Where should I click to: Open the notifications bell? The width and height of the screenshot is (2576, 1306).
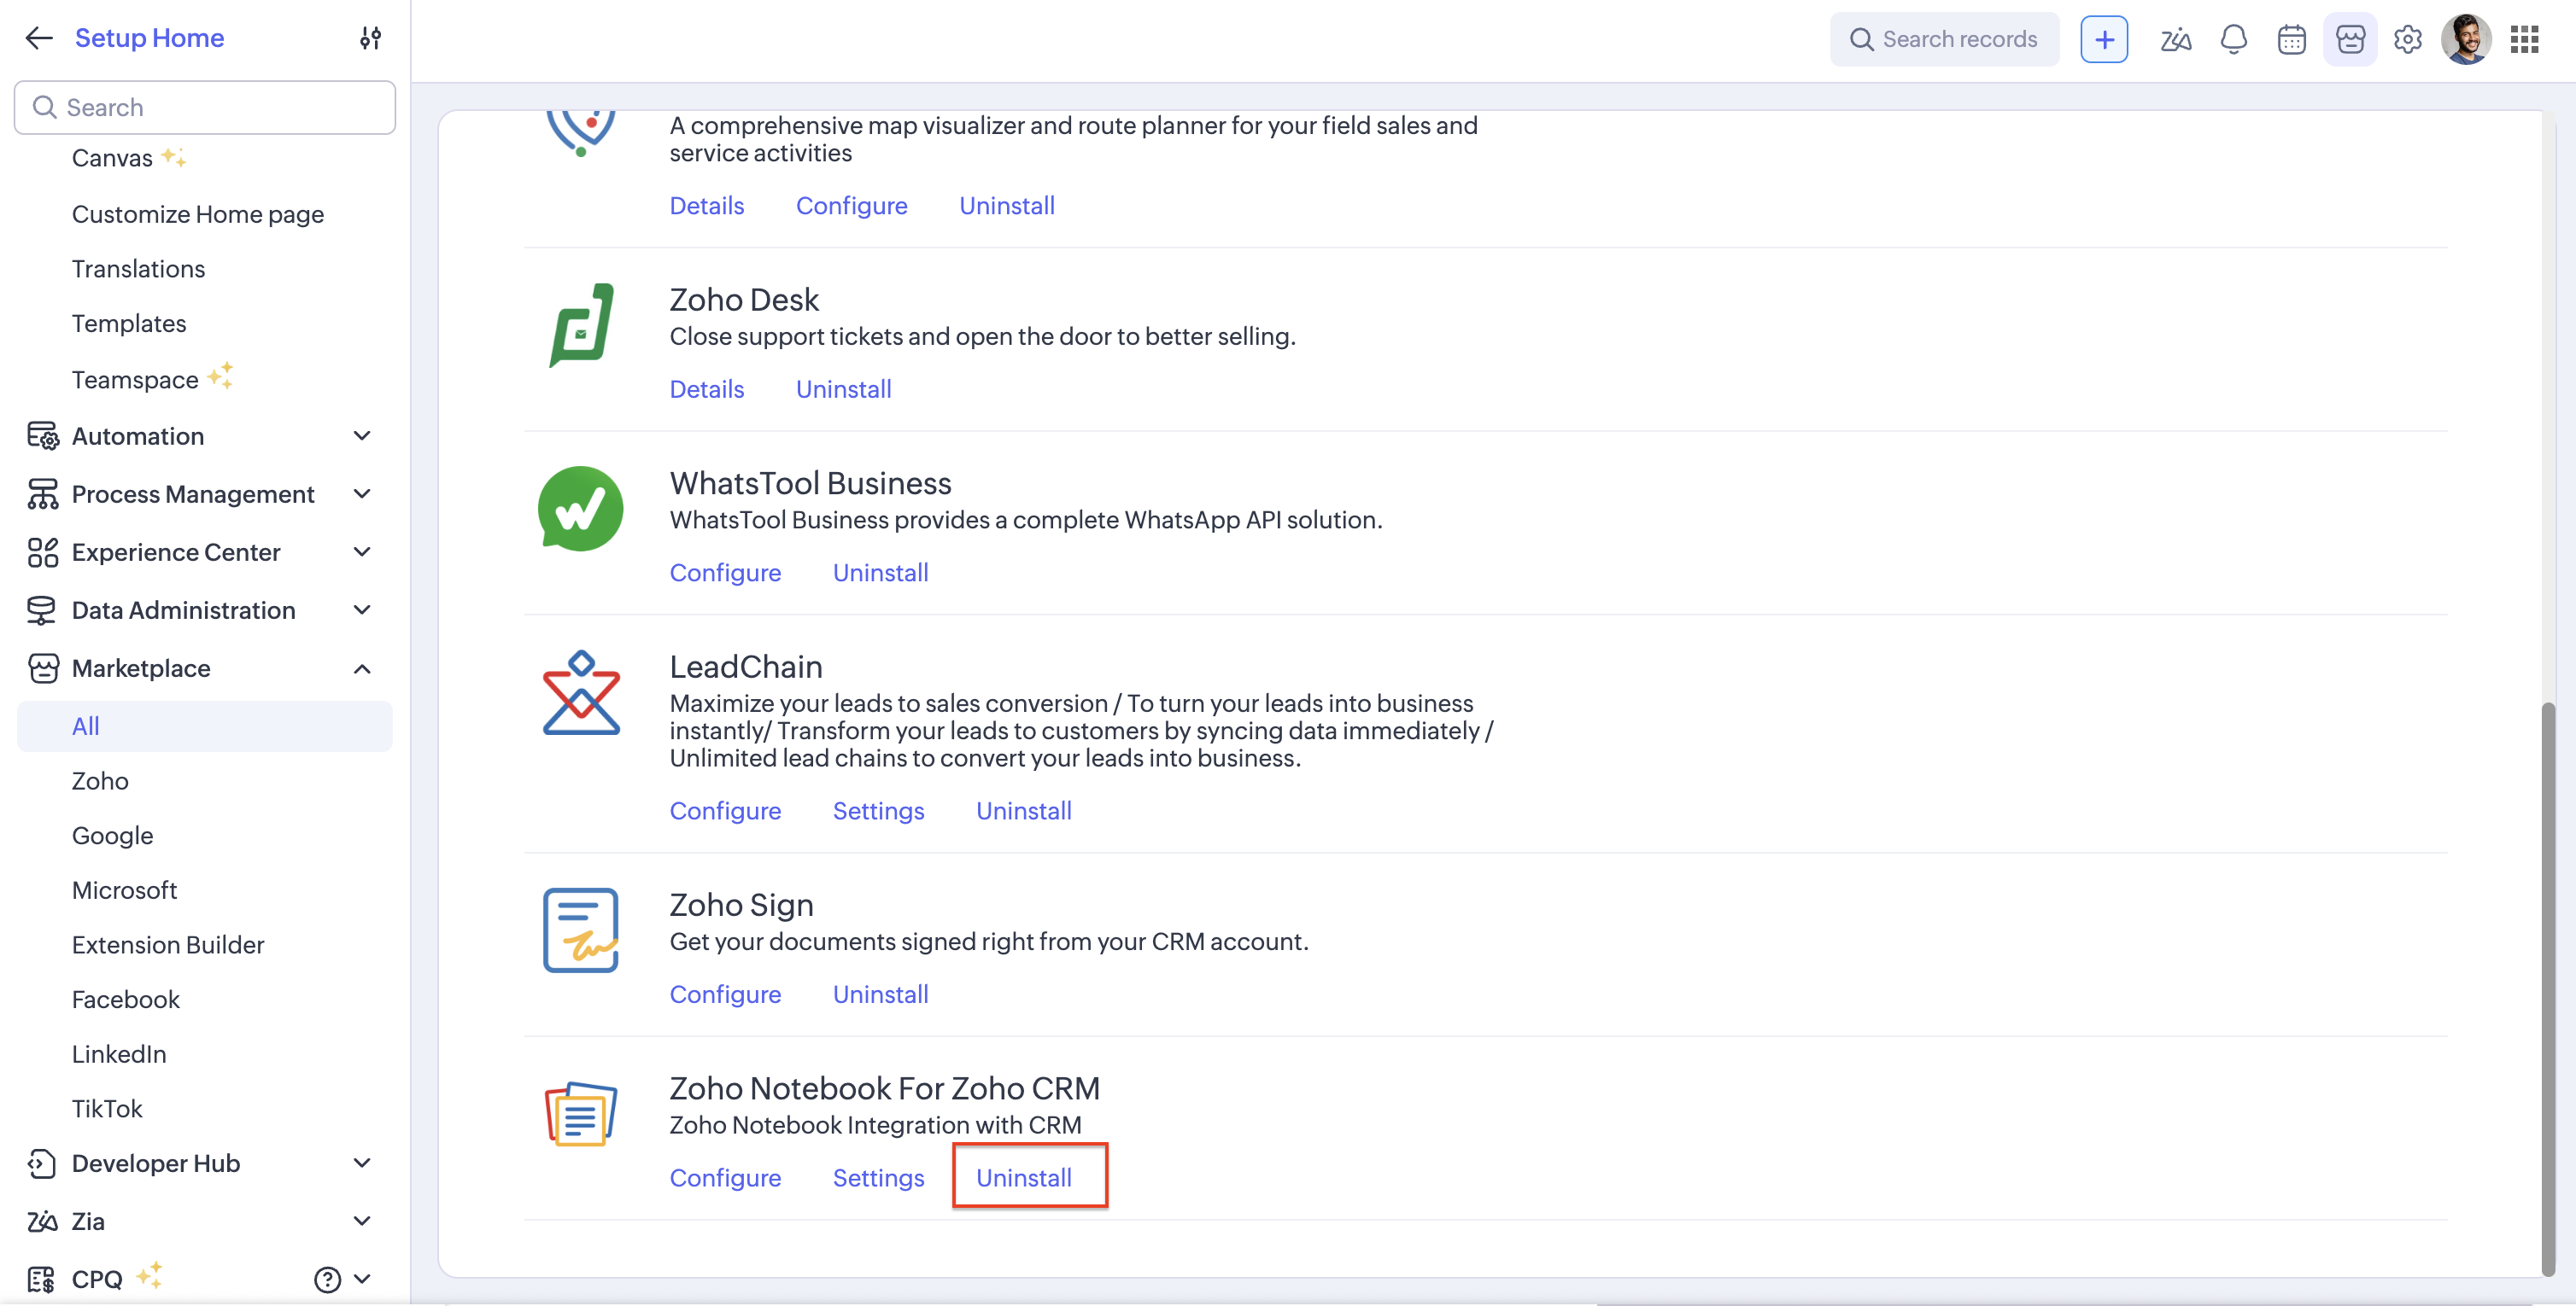pyautogui.click(x=2233, y=39)
